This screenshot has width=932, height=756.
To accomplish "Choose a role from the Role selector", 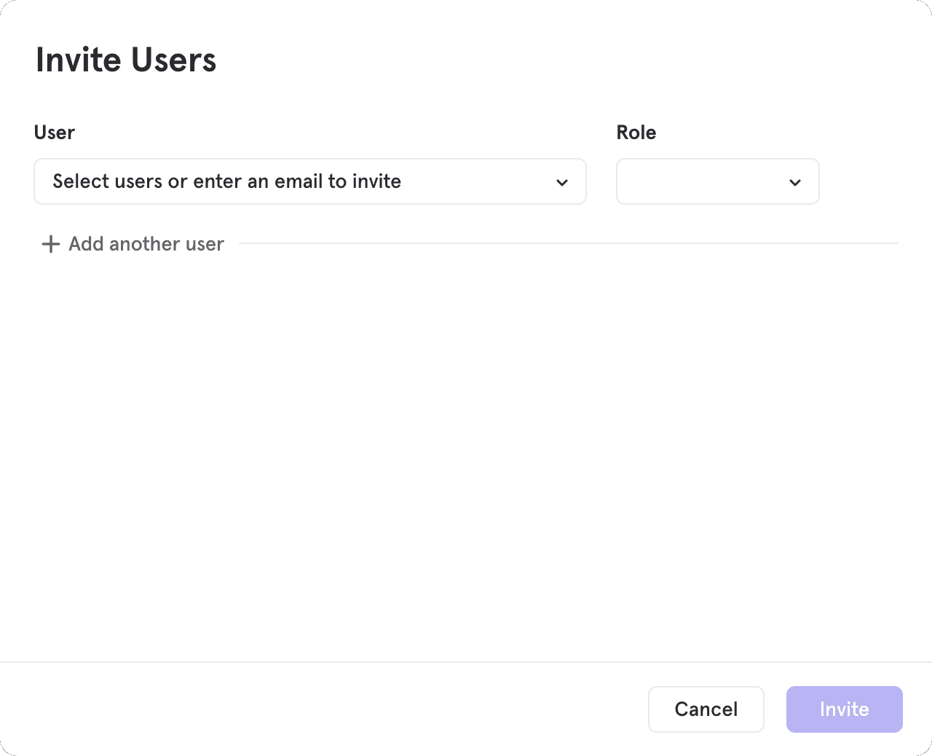I will (717, 181).
